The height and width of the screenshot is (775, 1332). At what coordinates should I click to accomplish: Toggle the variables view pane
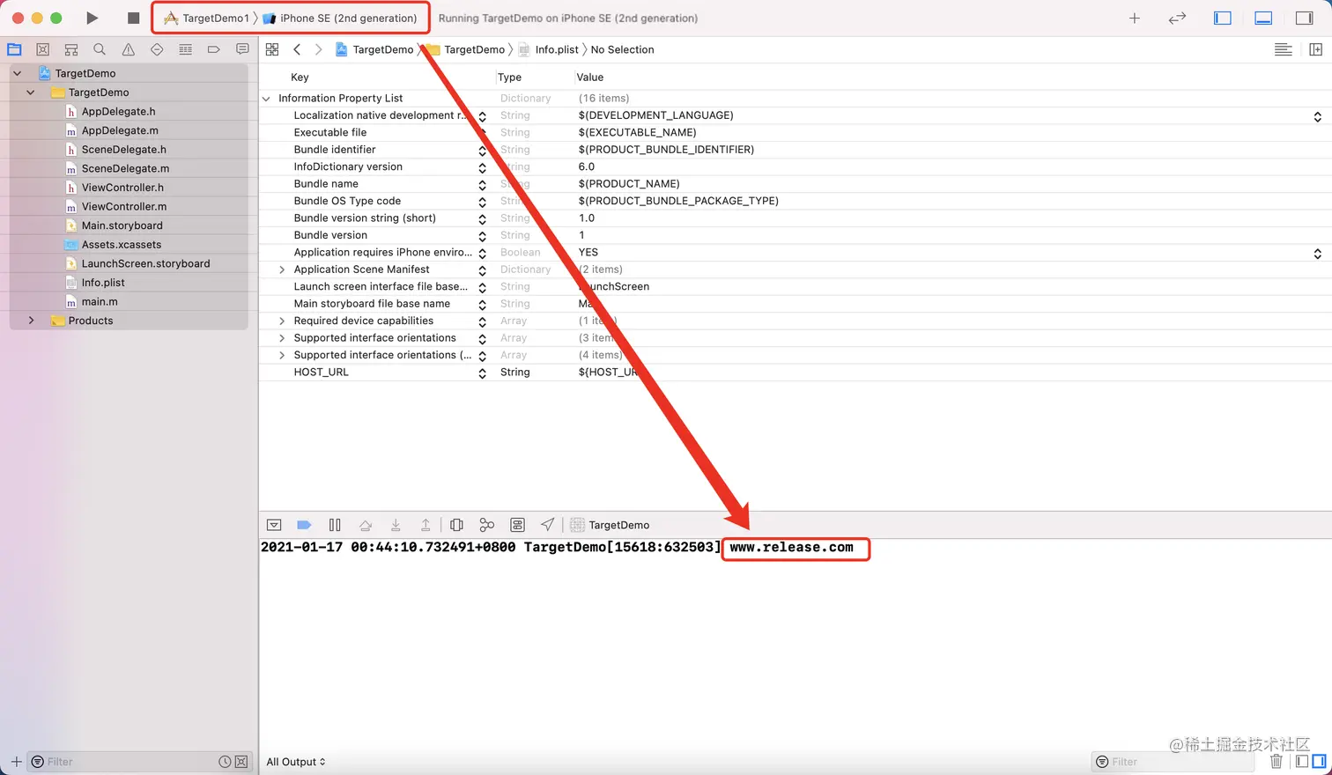1302,761
